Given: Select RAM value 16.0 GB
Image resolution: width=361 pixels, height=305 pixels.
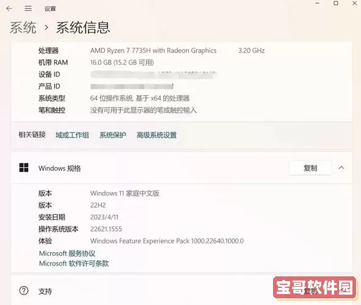Looking at the screenshot, I should pyautogui.click(x=122, y=62).
